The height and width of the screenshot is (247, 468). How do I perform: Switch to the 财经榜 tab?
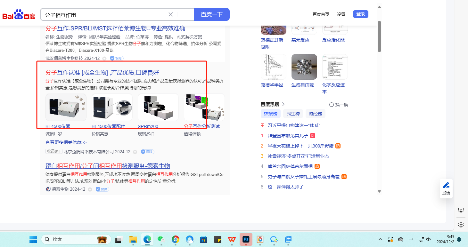[x=316, y=114]
